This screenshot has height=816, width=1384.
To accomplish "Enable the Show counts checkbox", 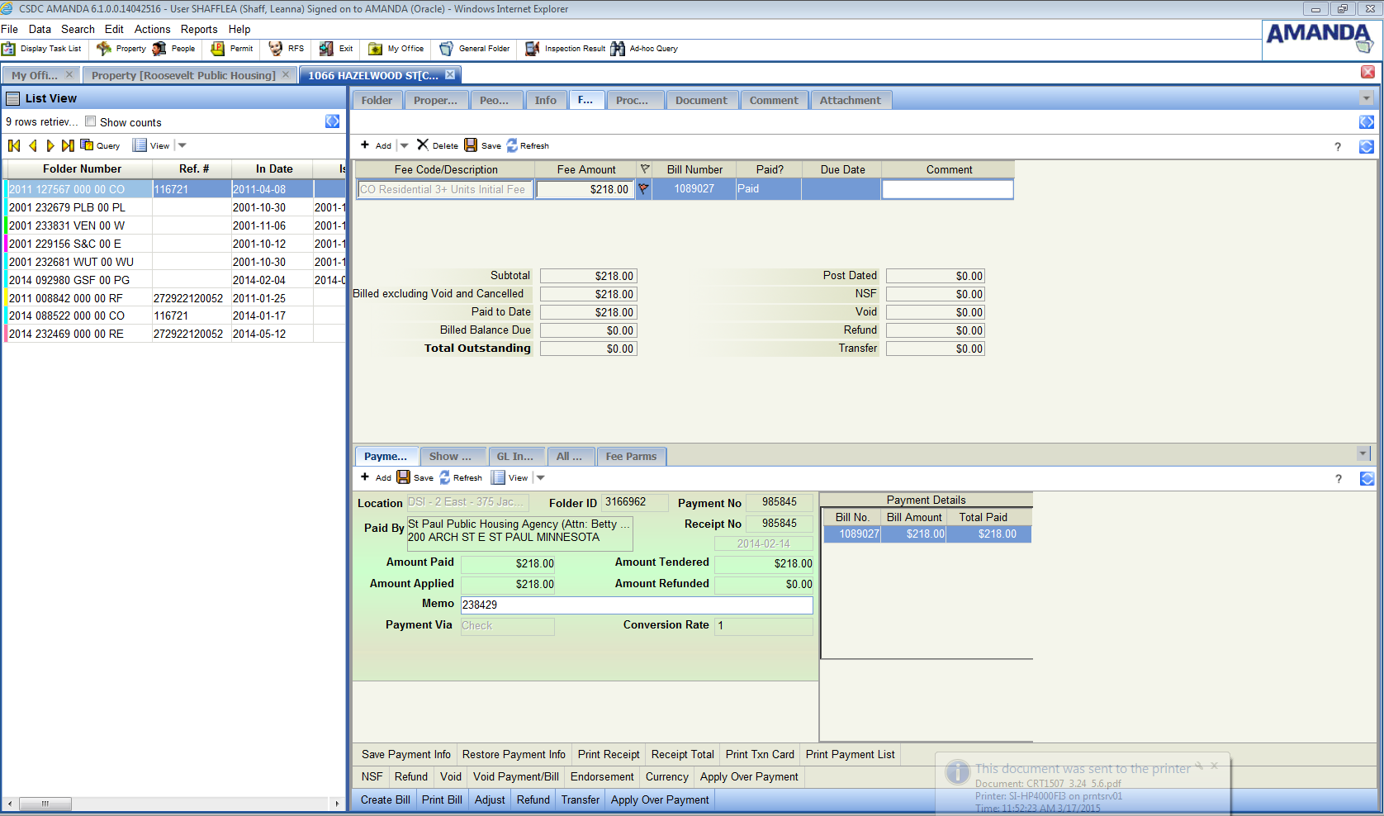I will [x=91, y=121].
